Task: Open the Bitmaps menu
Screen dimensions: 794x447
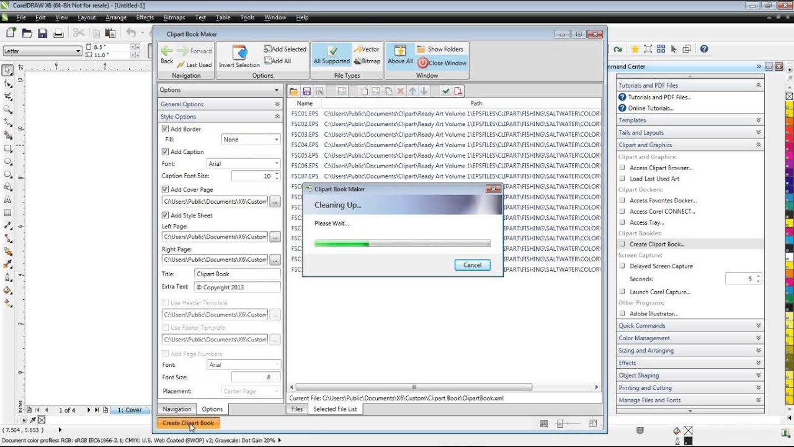Action: (x=174, y=17)
